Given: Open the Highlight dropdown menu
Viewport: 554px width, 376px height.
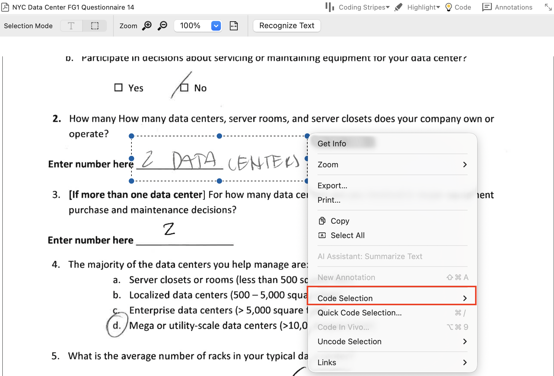Looking at the screenshot, I should (423, 7).
